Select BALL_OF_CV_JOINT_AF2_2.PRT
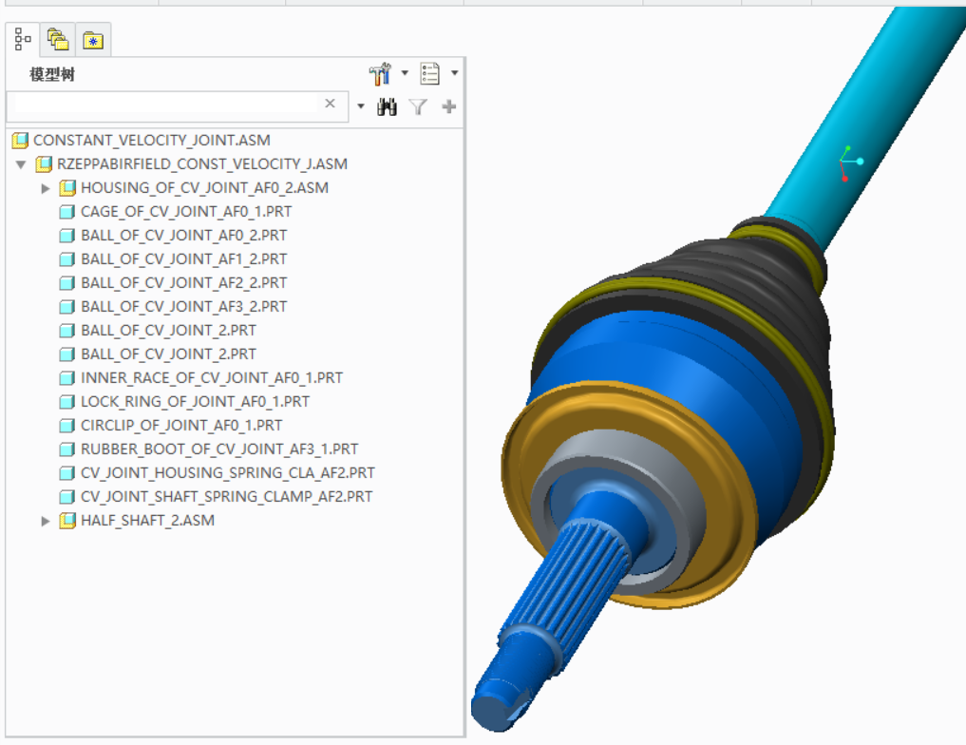The height and width of the screenshot is (745, 966). pos(183,283)
